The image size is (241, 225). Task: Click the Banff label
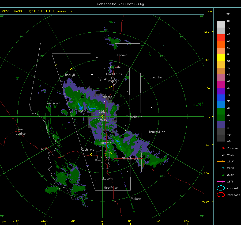[x=44, y=149]
